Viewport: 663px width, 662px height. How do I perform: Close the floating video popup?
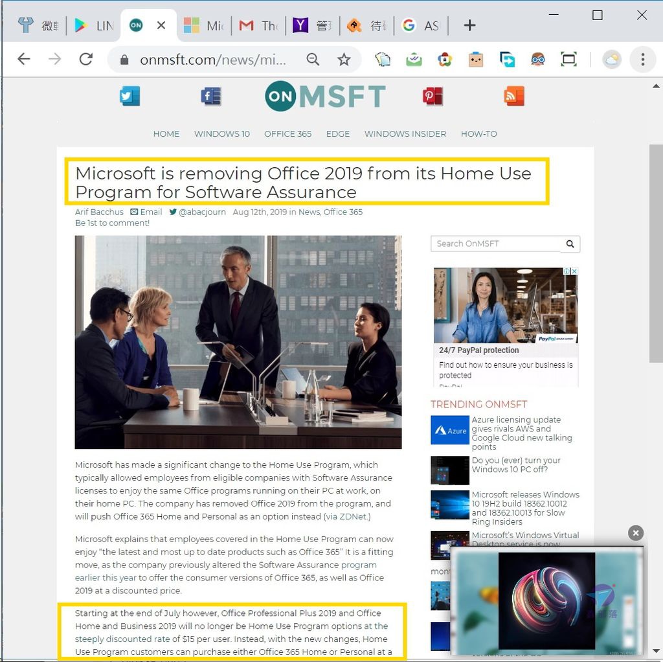[x=636, y=533]
